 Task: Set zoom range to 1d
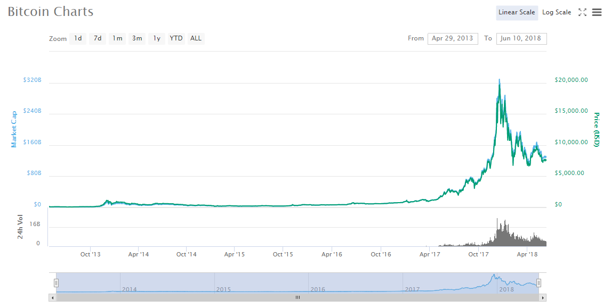[78, 38]
